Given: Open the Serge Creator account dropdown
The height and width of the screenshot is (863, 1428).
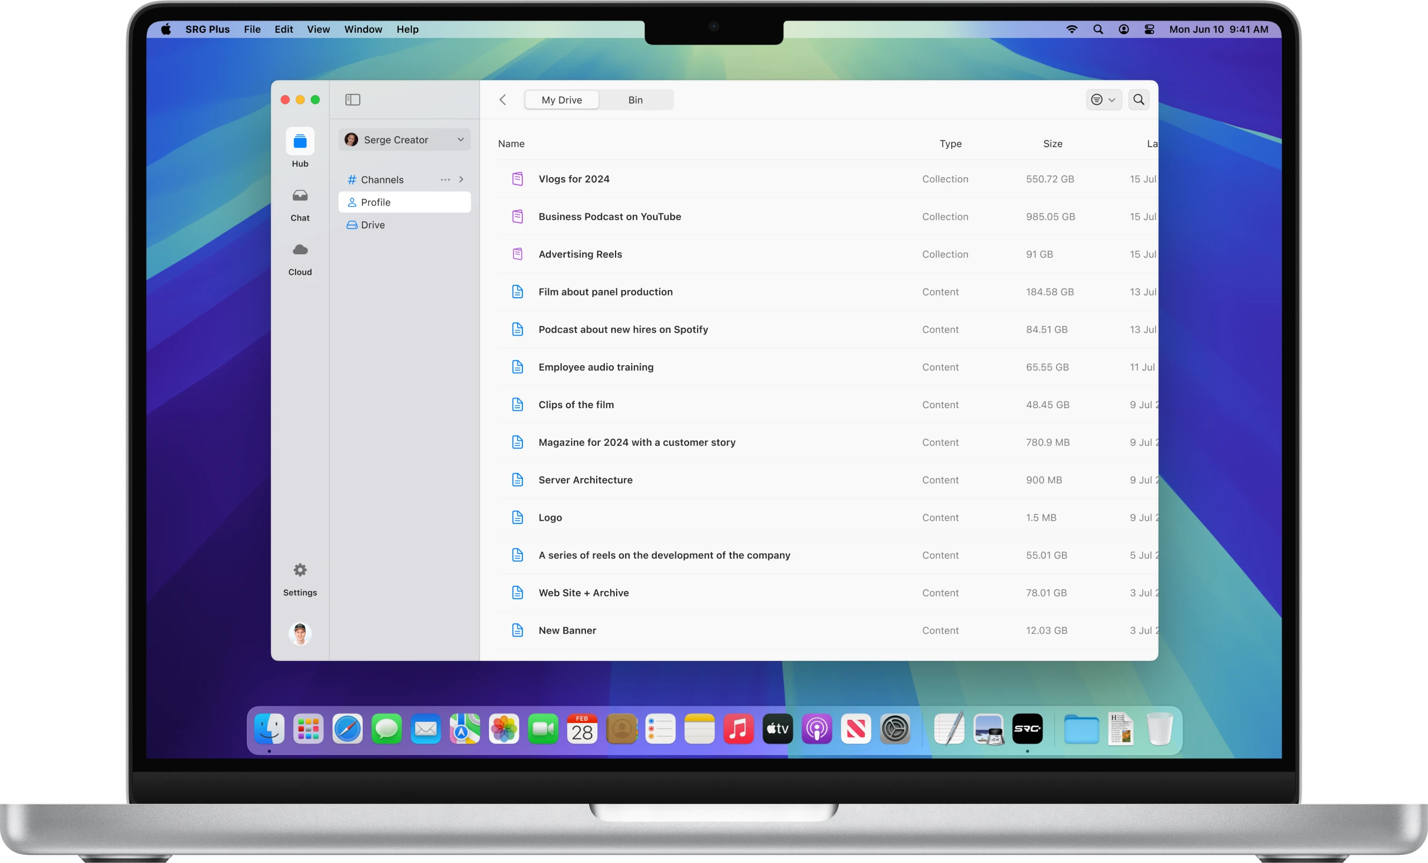Looking at the screenshot, I should pos(404,139).
